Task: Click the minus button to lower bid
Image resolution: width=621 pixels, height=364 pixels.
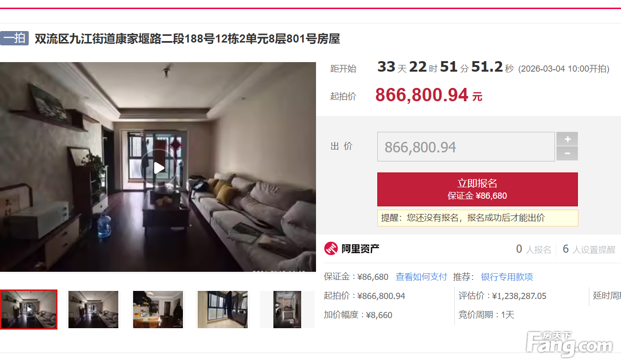Action: coord(567,153)
